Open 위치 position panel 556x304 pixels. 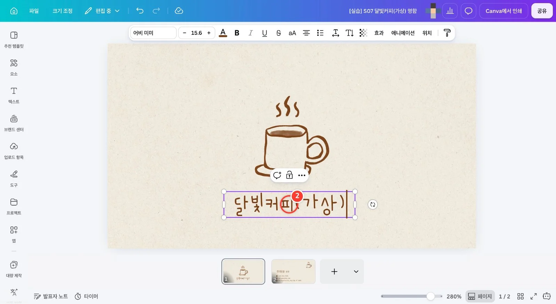tap(427, 33)
